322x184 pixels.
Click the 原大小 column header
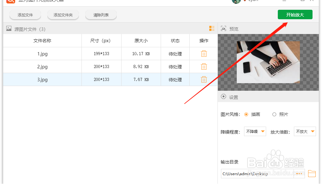[141, 41]
